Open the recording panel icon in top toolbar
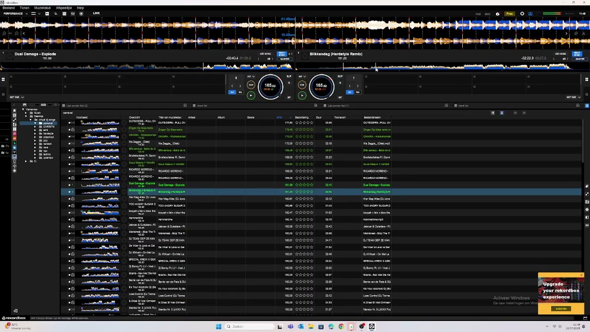 pyautogui.click(x=81, y=13)
